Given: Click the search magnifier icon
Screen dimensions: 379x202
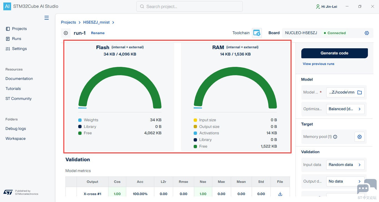Looking at the screenshot, I should coord(142,6).
